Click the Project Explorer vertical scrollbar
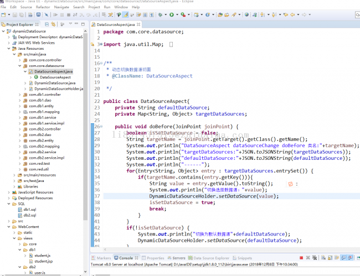 (x=85, y=111)
